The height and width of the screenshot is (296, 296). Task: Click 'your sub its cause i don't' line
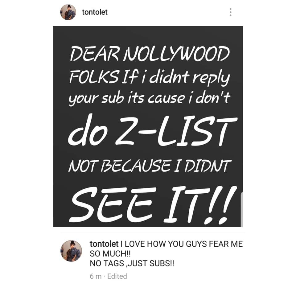coord(149,99)
